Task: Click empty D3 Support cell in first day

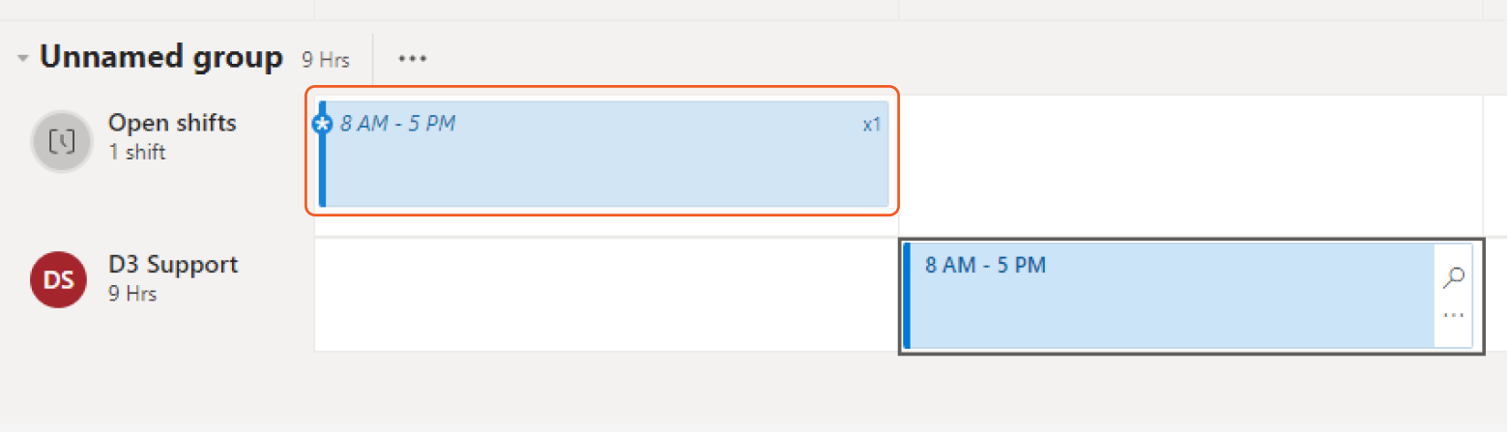Action: pyautogui.click(x=604, y=295)
